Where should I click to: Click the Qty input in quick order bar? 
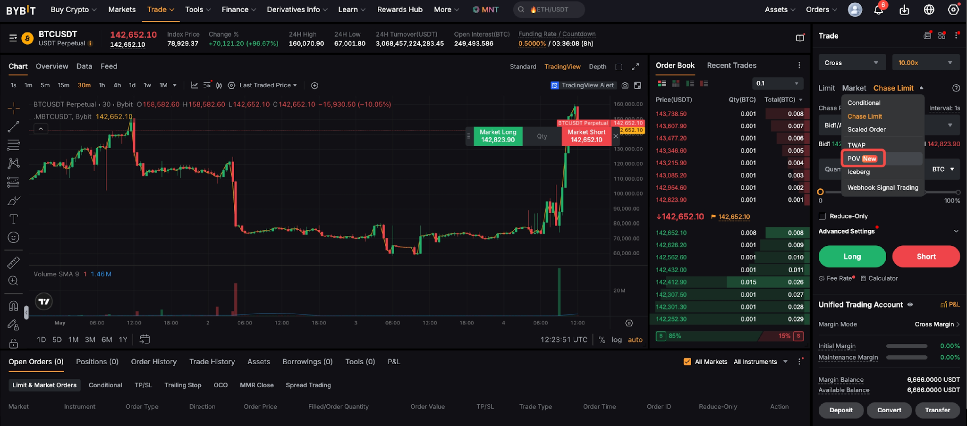click(542, 136)
